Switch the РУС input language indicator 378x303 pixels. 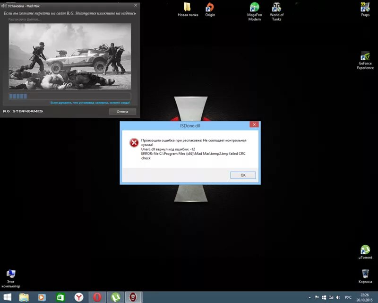[348, 297]
